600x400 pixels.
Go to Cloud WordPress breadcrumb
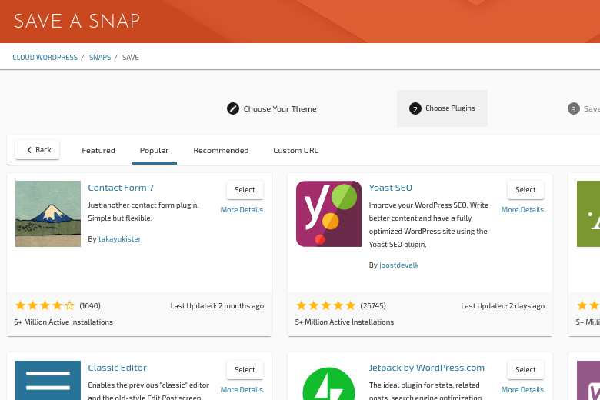pos(45,58)
